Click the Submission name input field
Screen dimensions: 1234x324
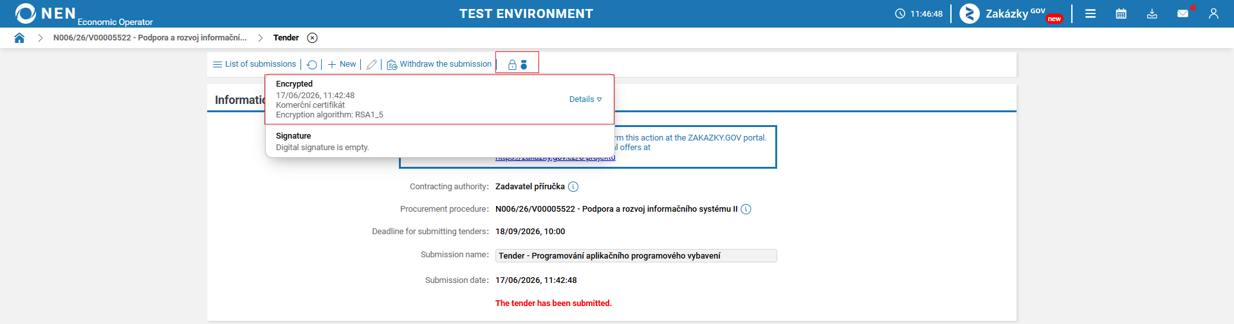click(636, 255)
